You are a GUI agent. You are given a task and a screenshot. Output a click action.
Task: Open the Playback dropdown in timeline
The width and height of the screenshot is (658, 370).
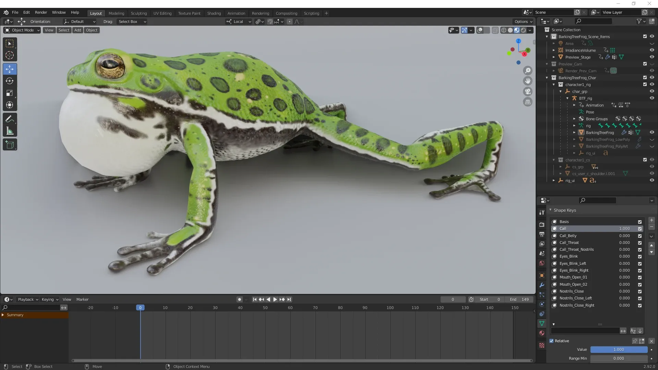[27, 299]
